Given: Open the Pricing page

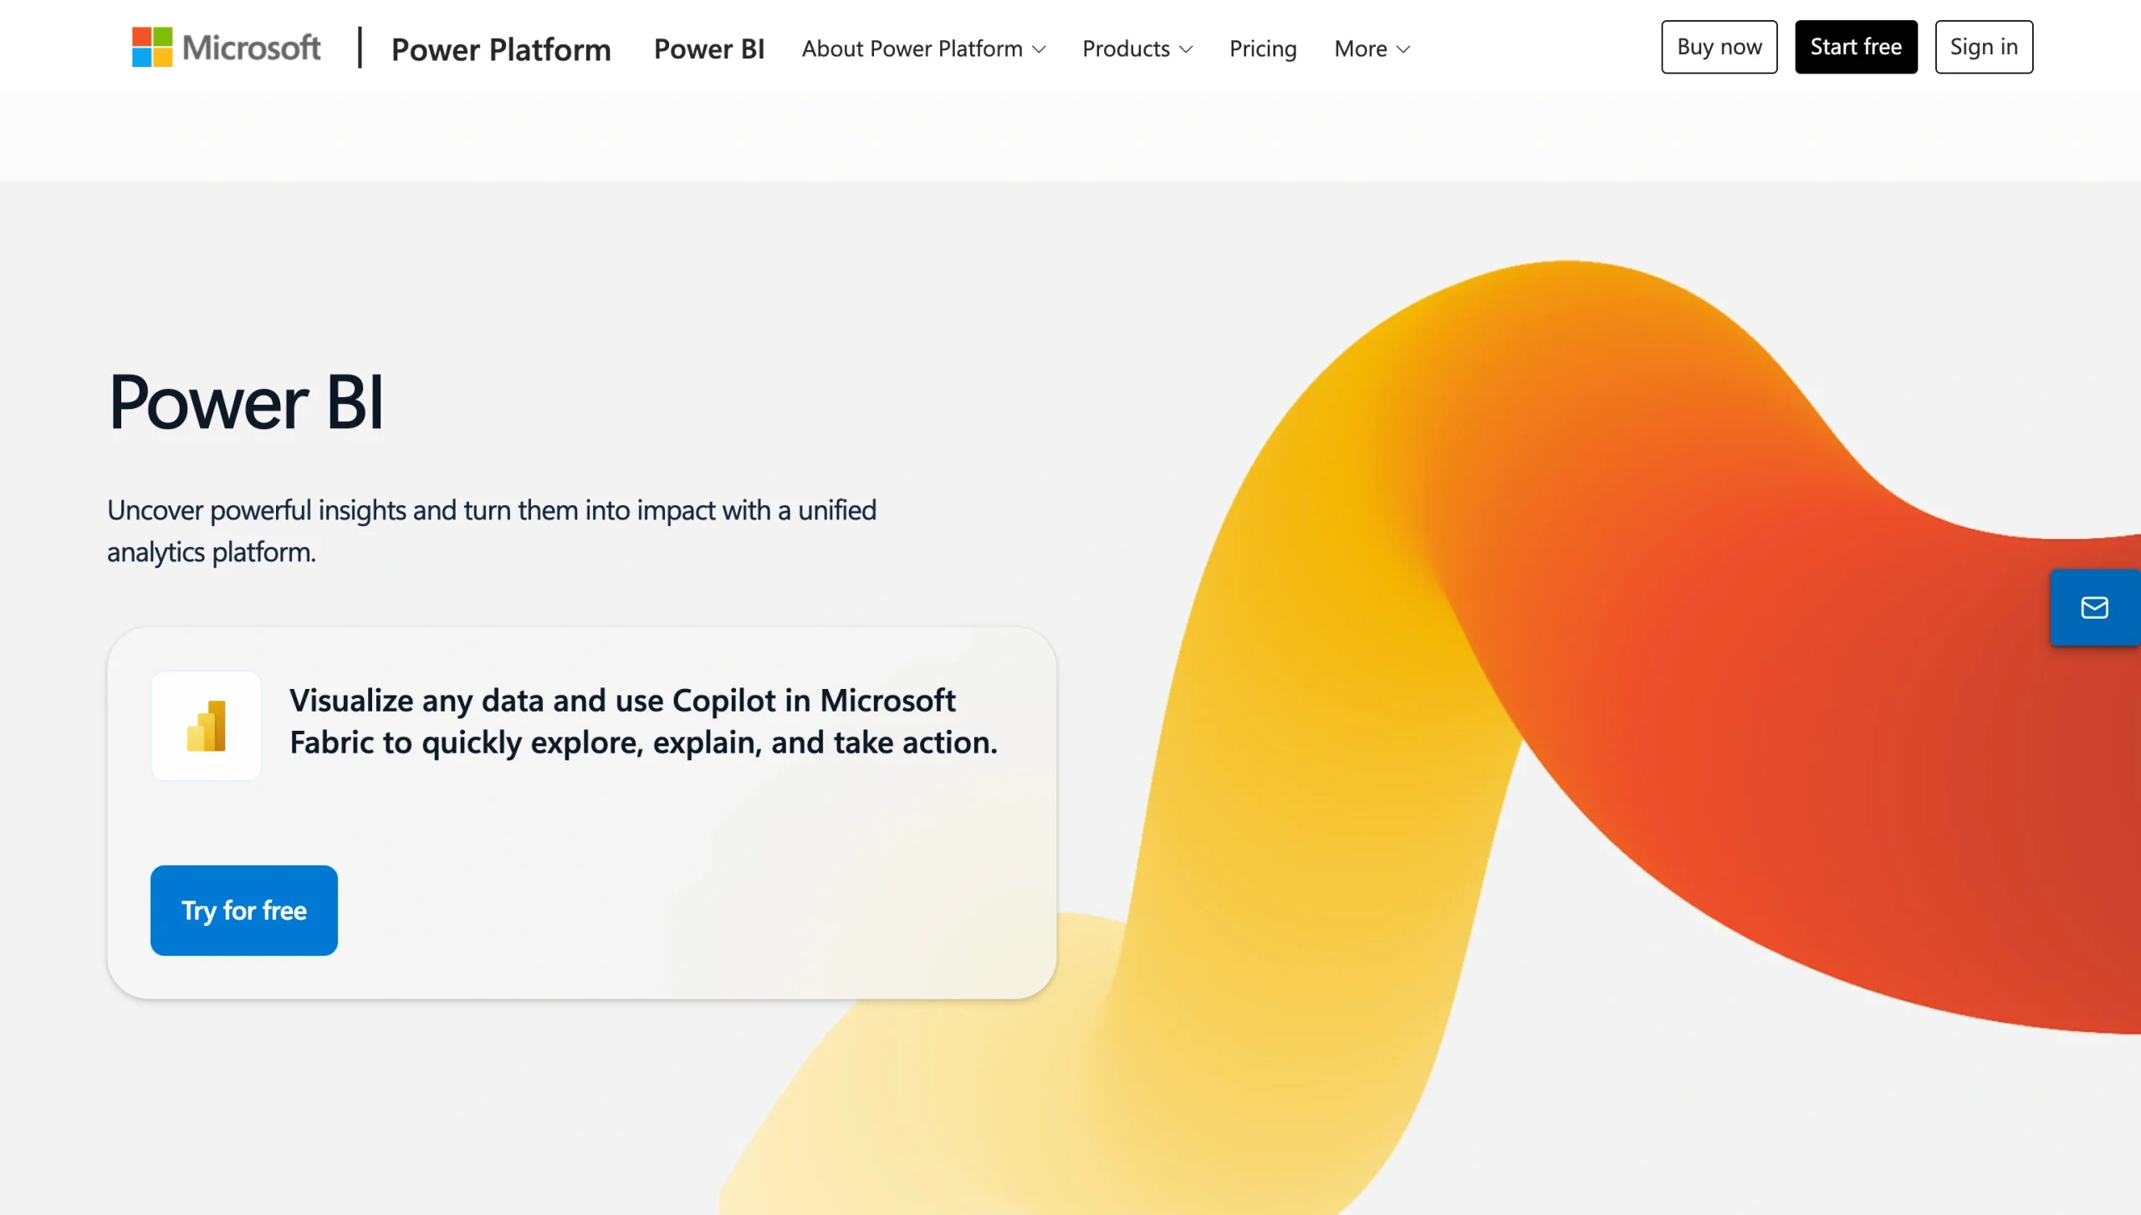Looking at the screenshot, I should click(1263, 48).
